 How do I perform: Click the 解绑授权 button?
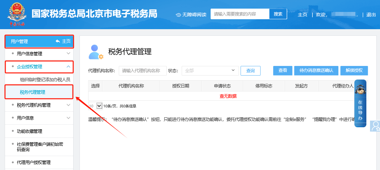pyautogui.click(x=354, y=71)
